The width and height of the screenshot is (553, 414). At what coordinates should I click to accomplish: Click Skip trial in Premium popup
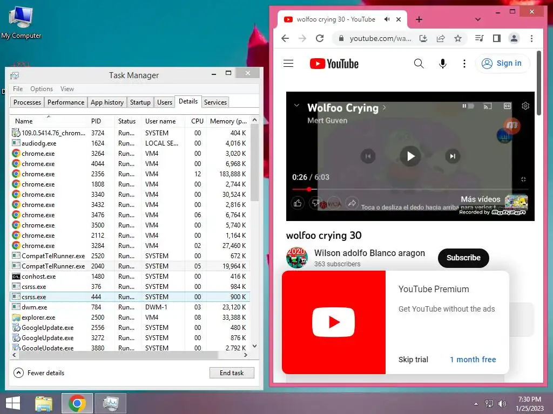click(x=413, y=360)
